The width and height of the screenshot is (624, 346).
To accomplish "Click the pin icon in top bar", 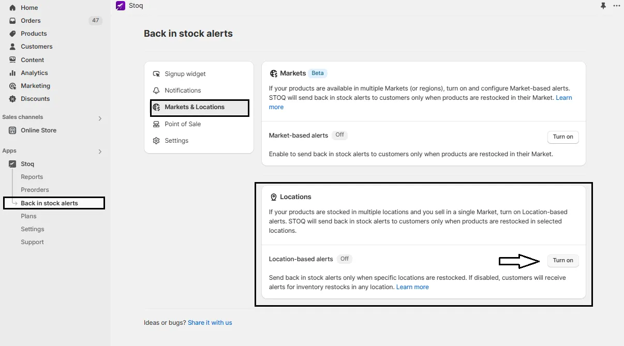I will coord(603,6).
